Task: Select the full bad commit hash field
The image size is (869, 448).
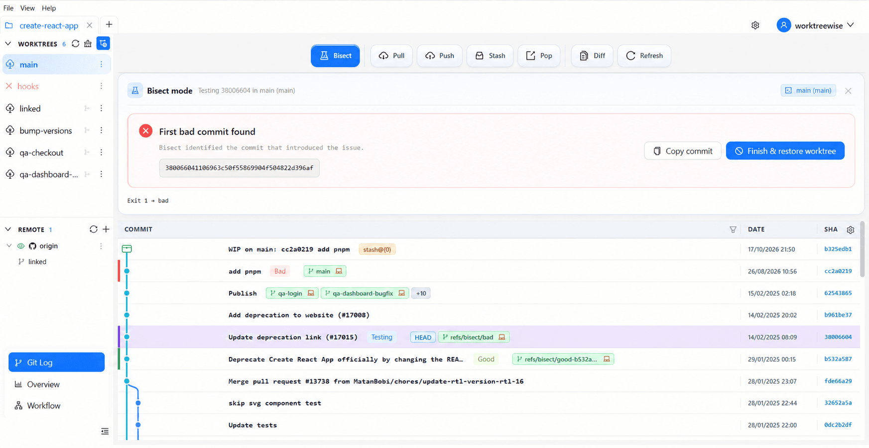Action: point(239,168)
